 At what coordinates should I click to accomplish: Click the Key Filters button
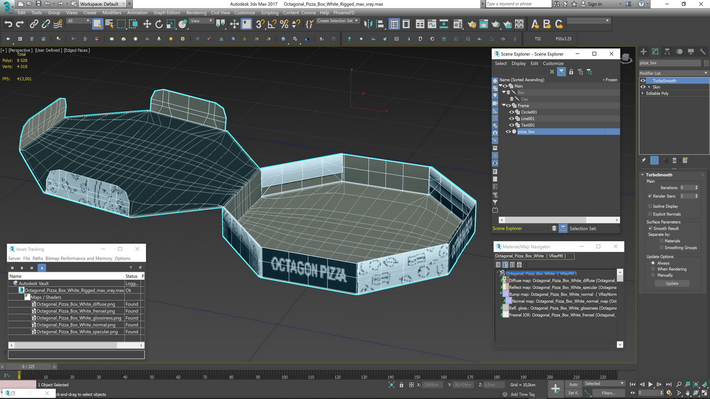tap(608, 393)
